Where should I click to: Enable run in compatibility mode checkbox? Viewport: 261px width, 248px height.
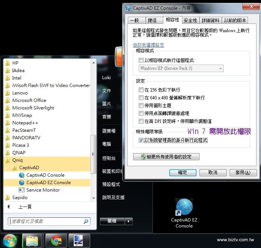tap(141, 60)
